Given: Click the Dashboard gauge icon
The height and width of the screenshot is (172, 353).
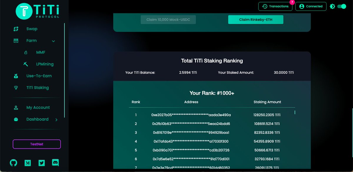Looking at the screenshot, I should 16,119.
